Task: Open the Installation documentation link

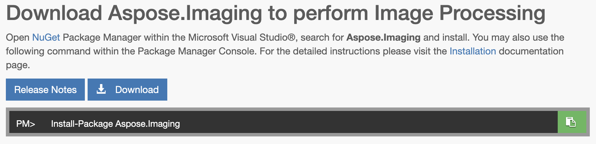Action: pos(473,51)
